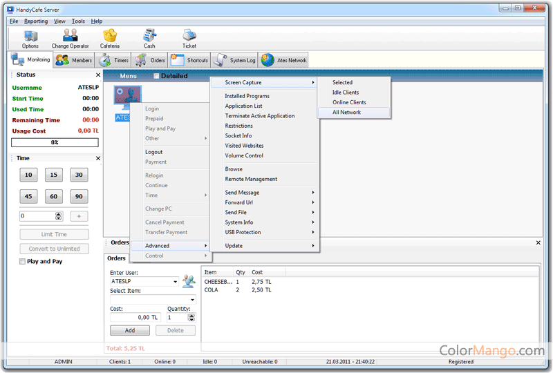Expand the Enter User dropdown
Viewport: 553px width, 373px height.
[x=176, y=282]
